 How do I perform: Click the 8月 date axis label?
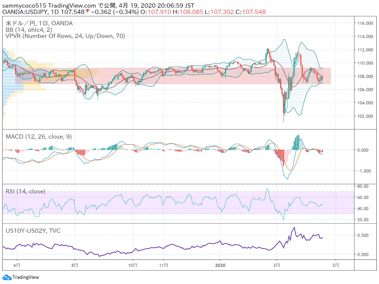tap(75, 265)
